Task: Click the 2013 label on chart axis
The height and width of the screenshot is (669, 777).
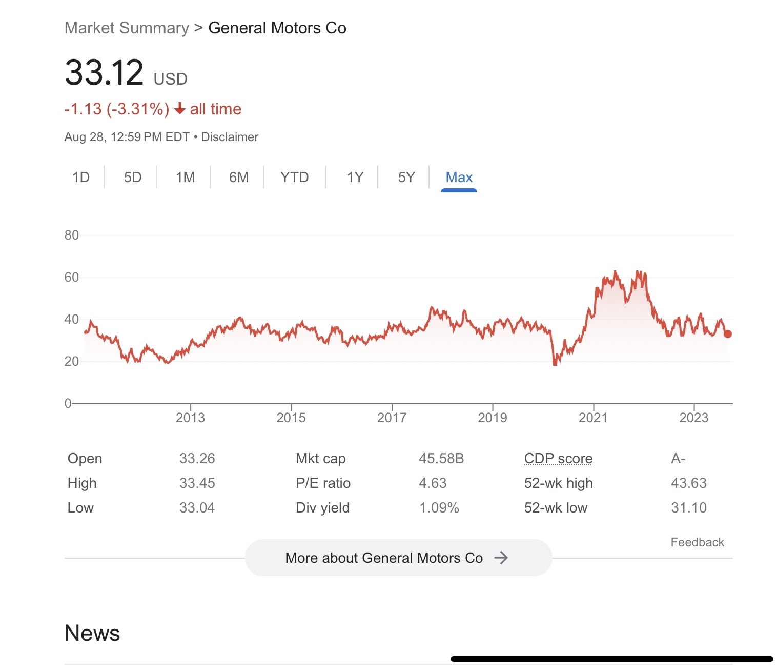Action: 190,418
